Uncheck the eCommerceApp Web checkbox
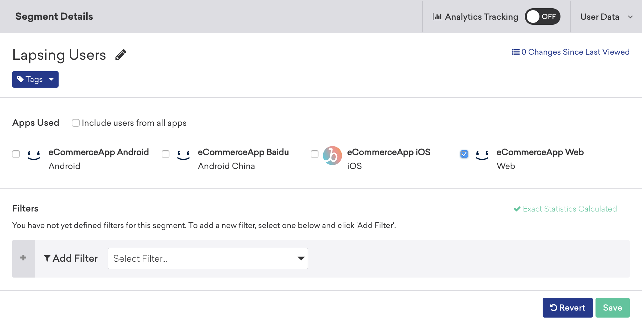The width and height of the screenshot is (642, 329). click(x=464, y=154)
